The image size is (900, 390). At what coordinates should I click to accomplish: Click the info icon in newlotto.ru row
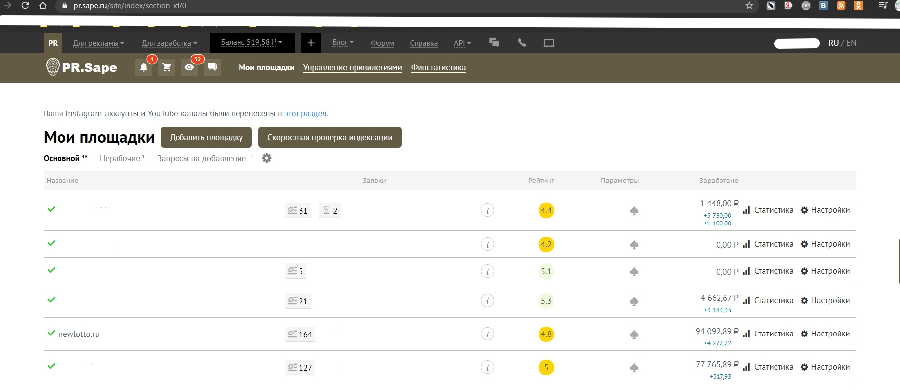(487, 334)
